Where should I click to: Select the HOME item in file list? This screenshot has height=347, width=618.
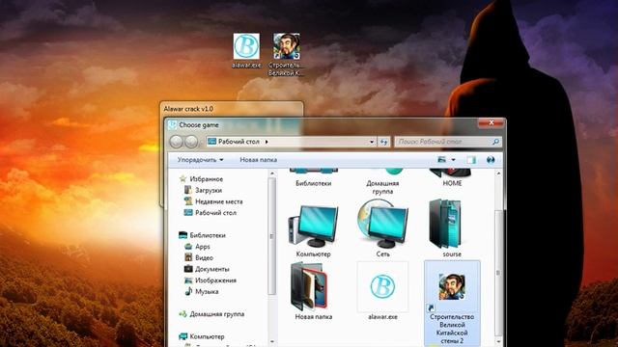tap(452, 177)
